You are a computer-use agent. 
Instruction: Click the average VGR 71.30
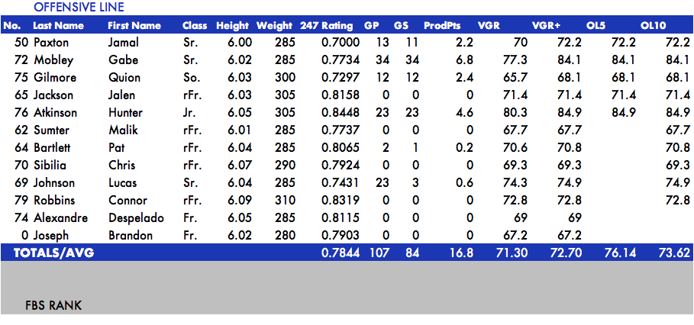coord(512,253)
